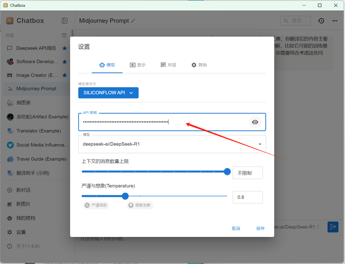The image size is (345, 264).
Task: Toggle API key visibility eye icon
Action: click(x=255, y=122)
